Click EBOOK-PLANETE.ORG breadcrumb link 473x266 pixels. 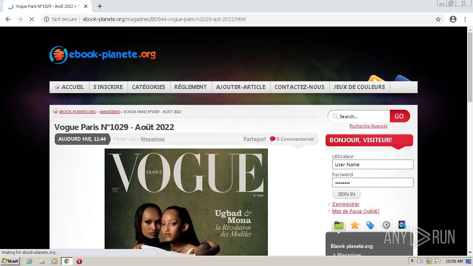pyautogui.click(x=77, y=112)
